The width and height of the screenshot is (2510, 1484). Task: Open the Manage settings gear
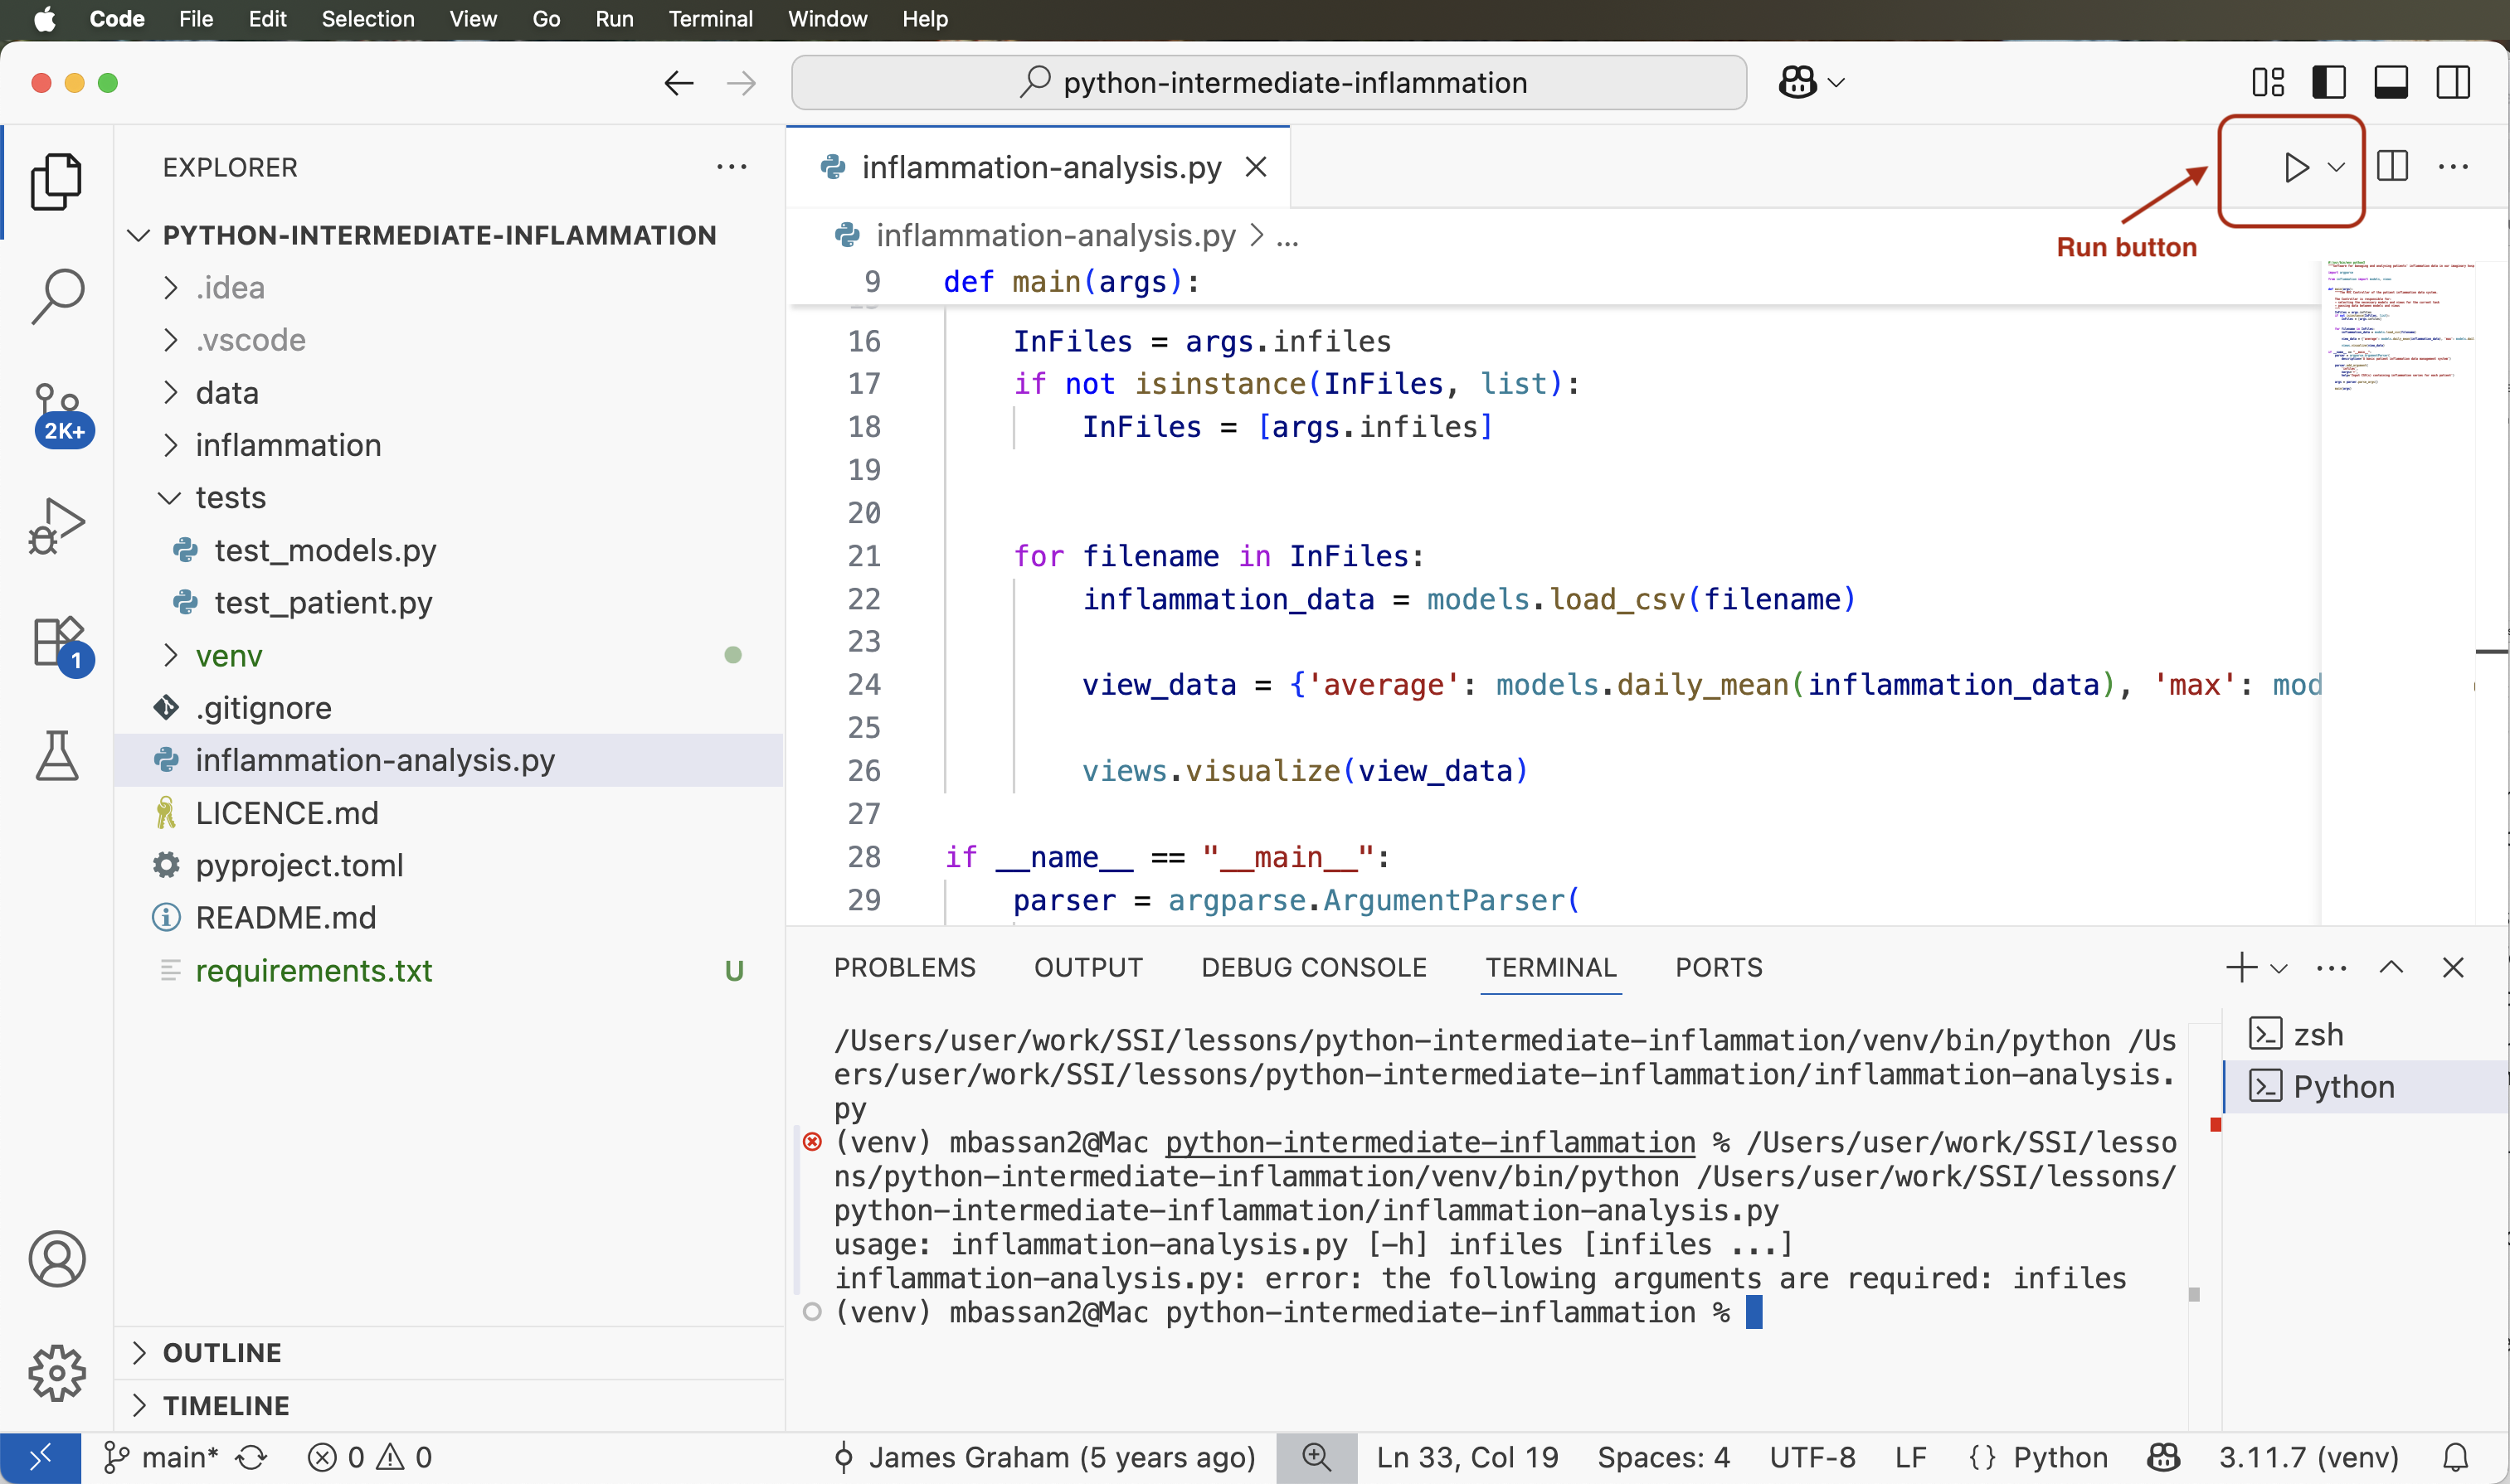(57, 1373)
